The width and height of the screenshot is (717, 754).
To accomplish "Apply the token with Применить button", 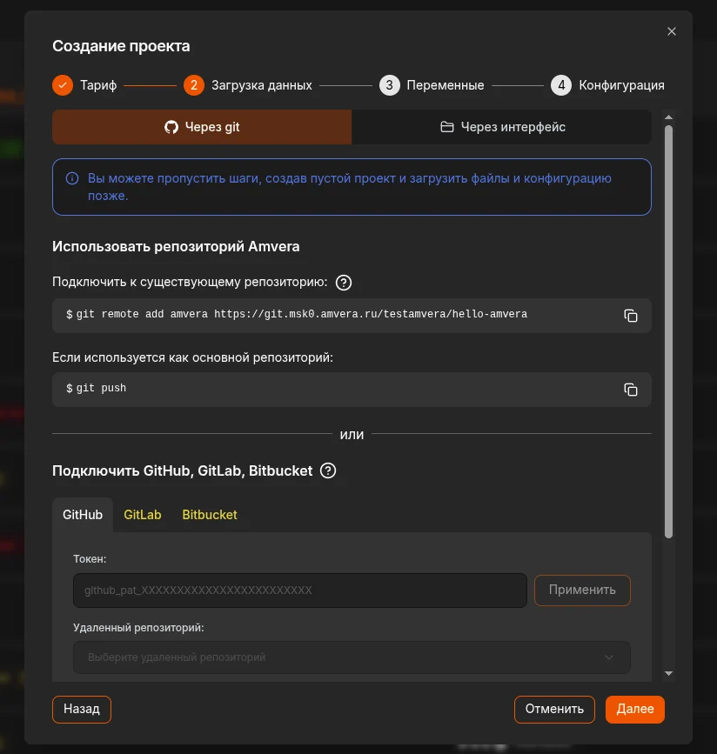I will click(582, 590).
